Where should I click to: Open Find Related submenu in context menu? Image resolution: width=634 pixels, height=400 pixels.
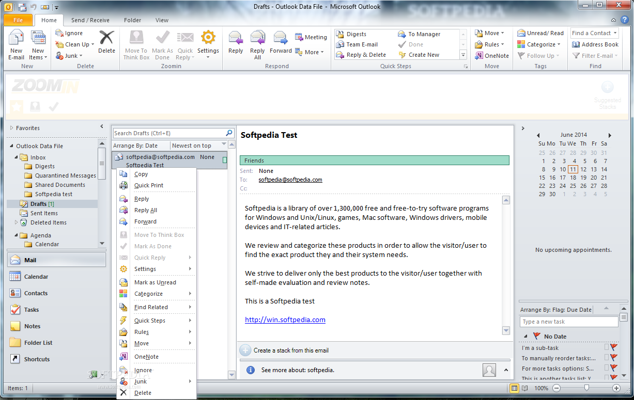pyautogui.click(x=157, y=307)
